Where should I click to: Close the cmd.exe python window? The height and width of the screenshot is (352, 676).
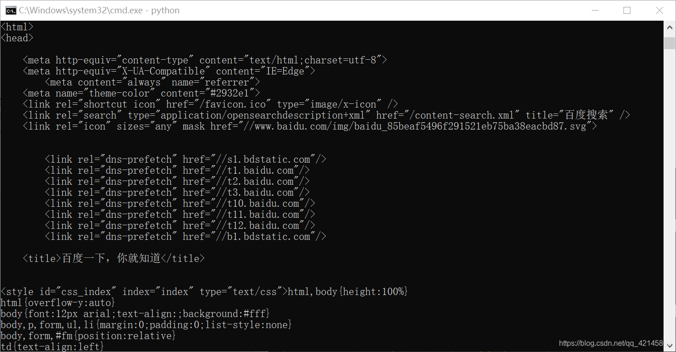point(659,10)
